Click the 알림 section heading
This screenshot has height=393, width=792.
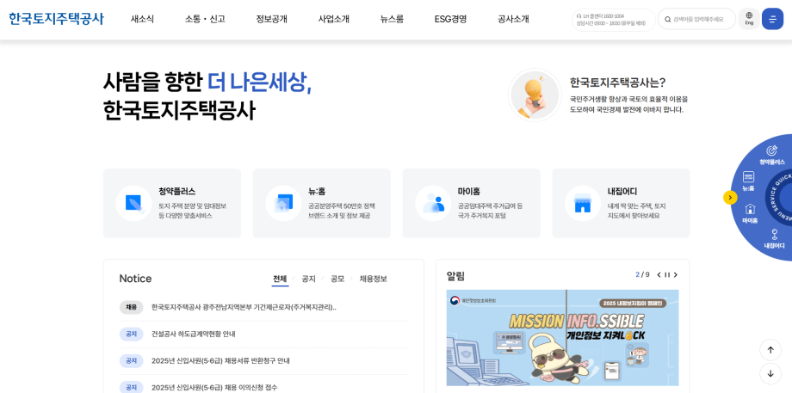[455, 276]
